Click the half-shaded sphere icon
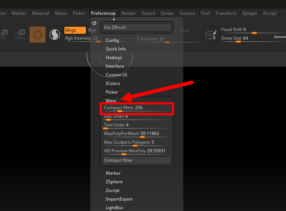This screenshot has width=286, height=211. click(55, 35)
